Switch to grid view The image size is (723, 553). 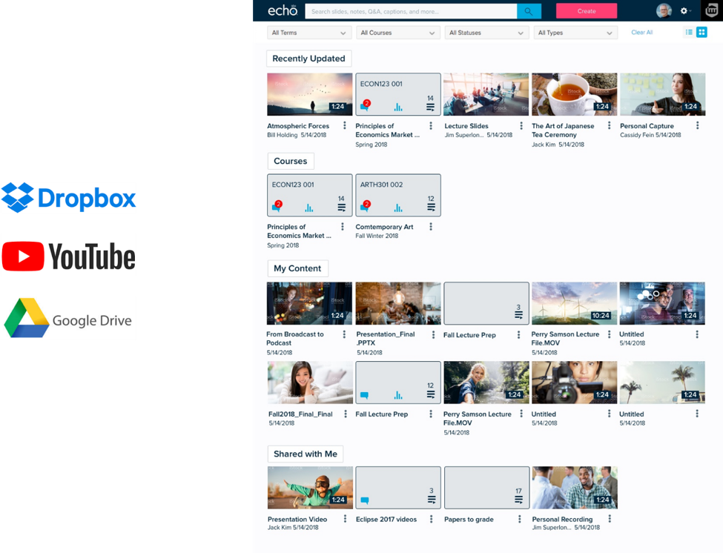(x=700, y=32)
